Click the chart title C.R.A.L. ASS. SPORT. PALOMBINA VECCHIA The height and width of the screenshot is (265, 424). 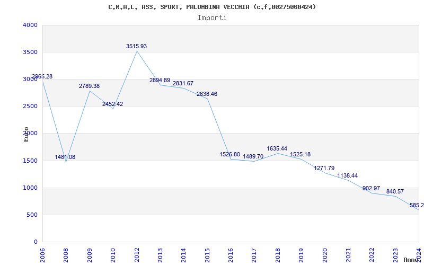[213, 7]
